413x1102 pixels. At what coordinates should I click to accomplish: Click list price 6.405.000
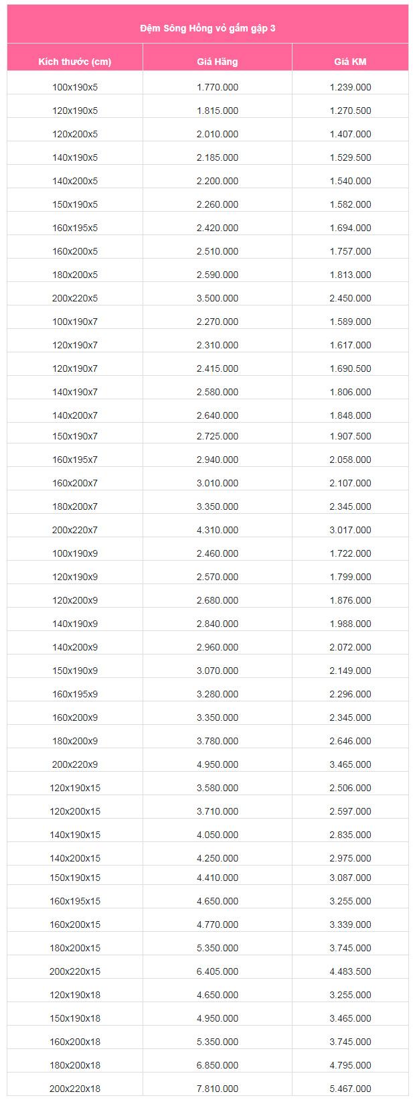(x=218, y=971)
